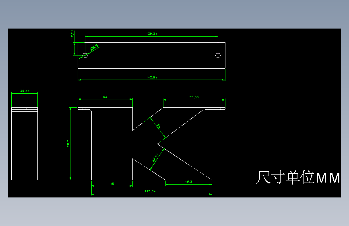Select the 25,41 side view width dimension
The height and width of the screenshot is (226, 349).
[25, 91]
